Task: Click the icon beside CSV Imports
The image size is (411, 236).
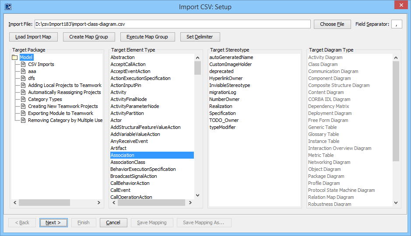Action: pyautogui.click(x=23, y=64)
